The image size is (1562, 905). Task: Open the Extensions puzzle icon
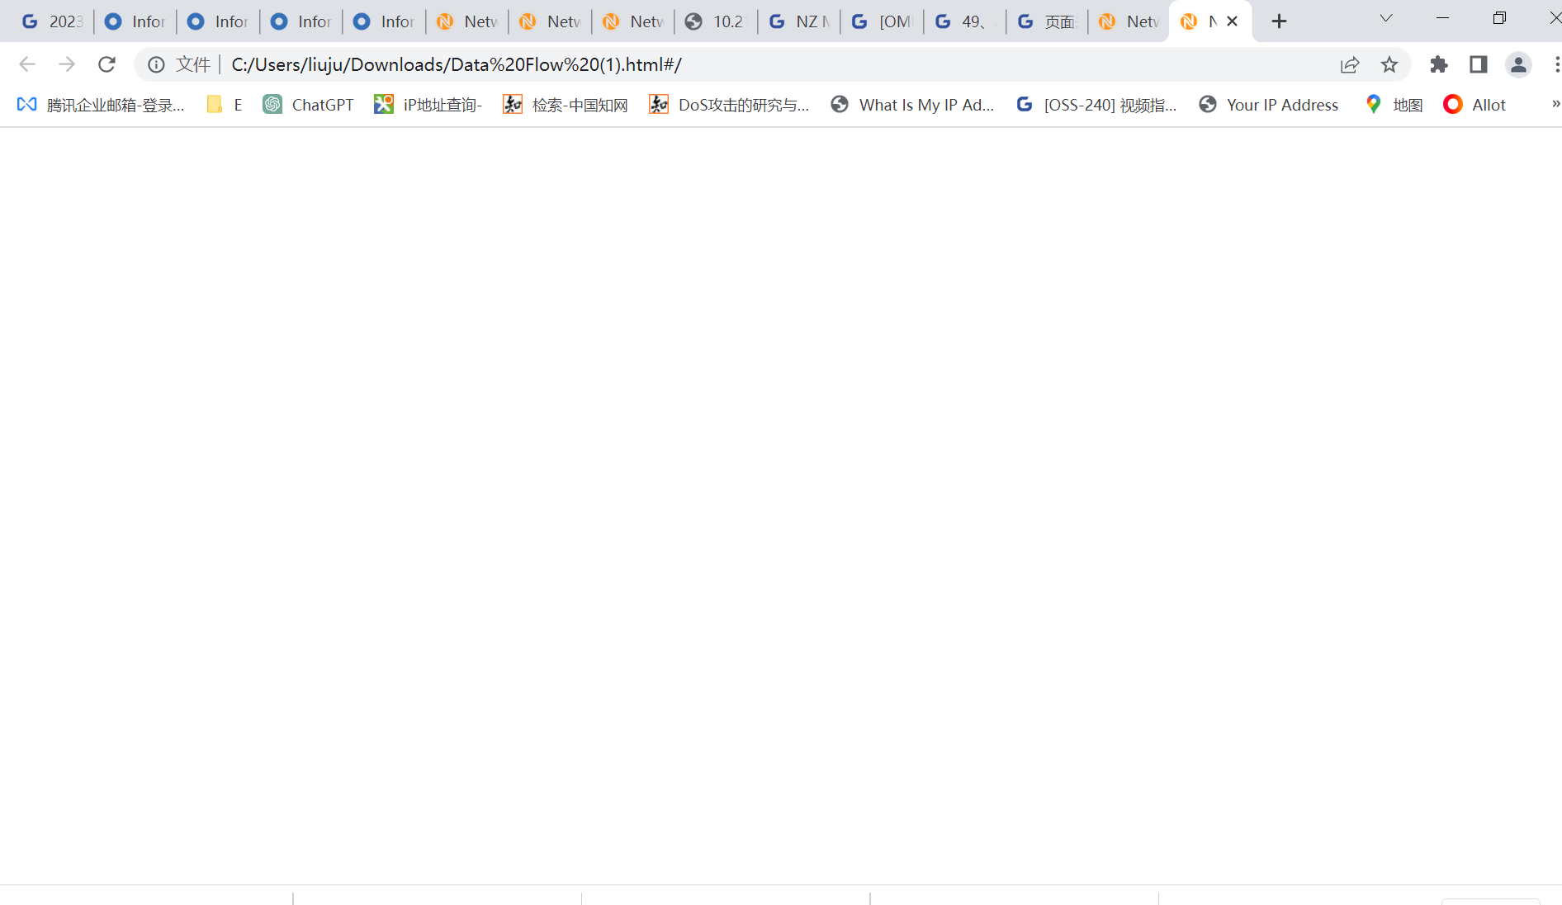click(x=1439, y=64)
